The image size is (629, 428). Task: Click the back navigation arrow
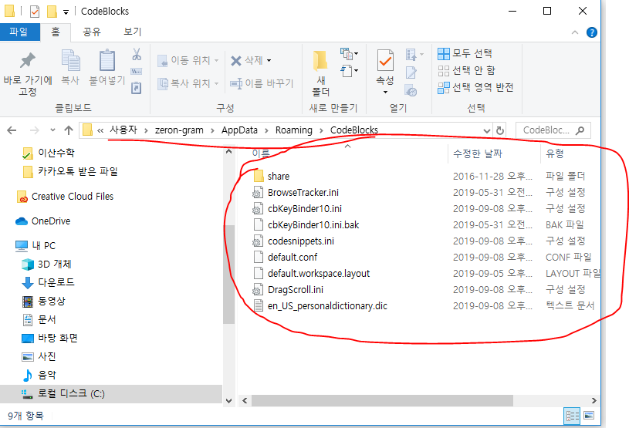pos(12,130)
